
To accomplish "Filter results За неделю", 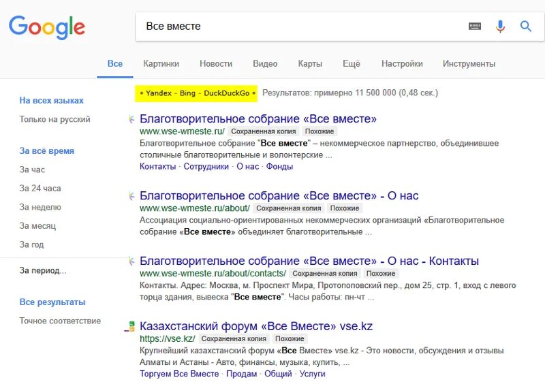I will pyautogui.click(x=40, y=208).
